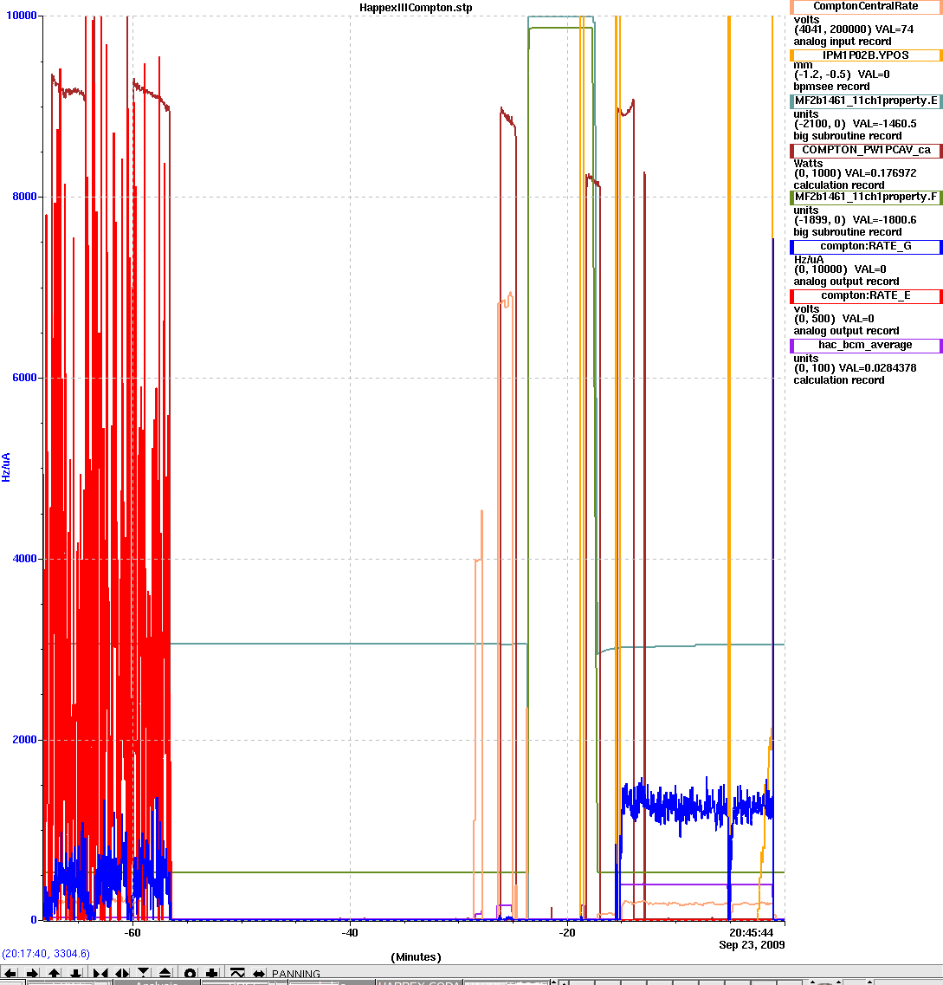Click the -60 minutes X-axis tick label
The image size is (943, 985).
click(132, 933)
